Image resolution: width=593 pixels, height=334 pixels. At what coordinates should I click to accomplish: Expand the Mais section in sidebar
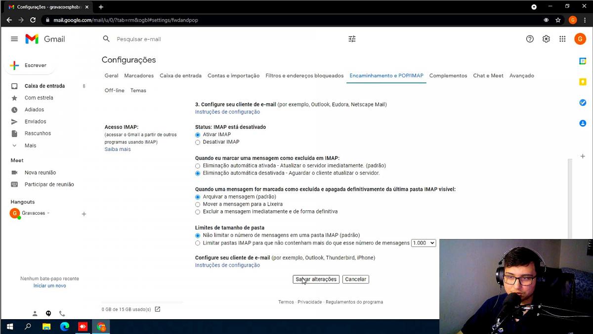[30, 145]
